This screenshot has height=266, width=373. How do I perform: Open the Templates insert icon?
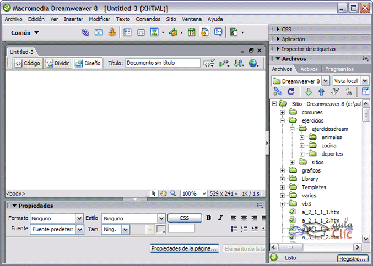(234, 32)
